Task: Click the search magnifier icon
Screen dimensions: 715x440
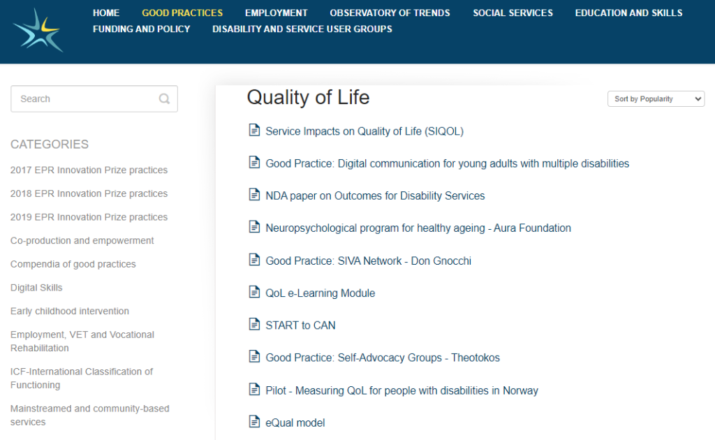Action: coord(164,98)
